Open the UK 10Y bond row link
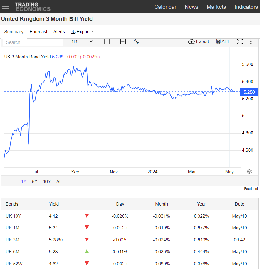This screenshot has width=260, height=269. 13,216
